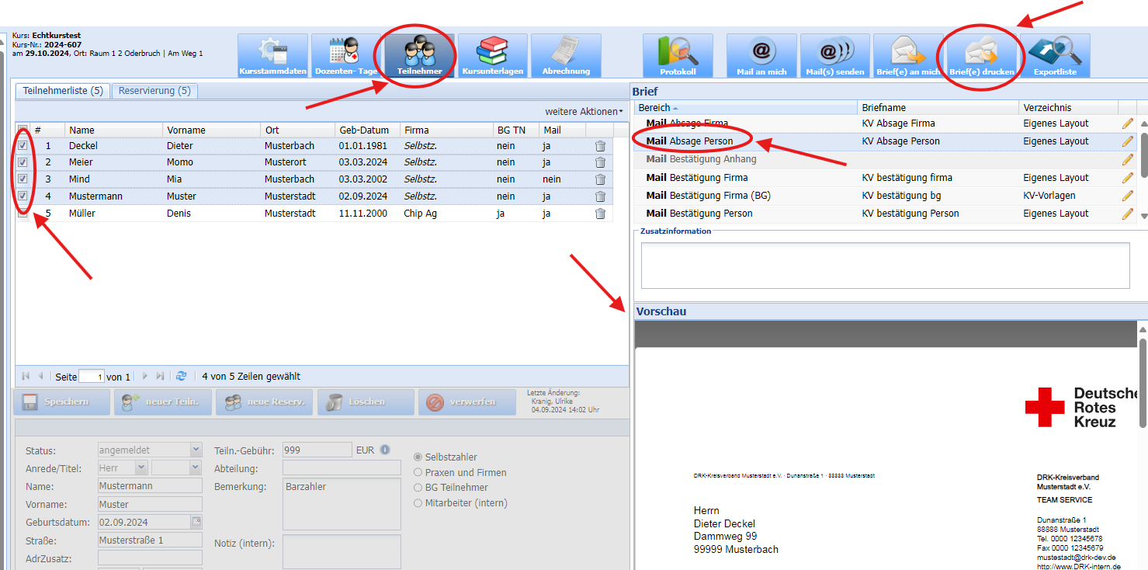
Task: Check the checkbox for Müller row
Action: 23,214
